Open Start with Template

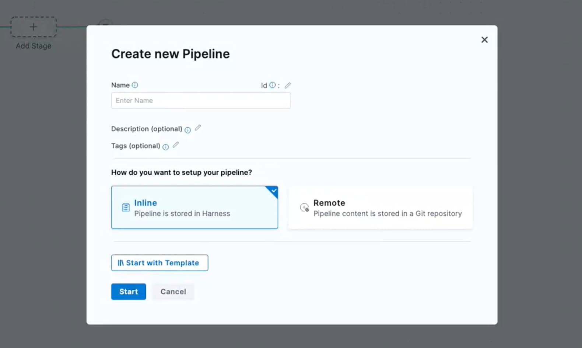159,263
